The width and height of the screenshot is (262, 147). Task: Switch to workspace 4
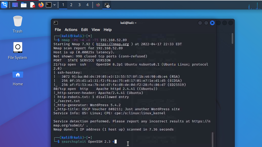(87, 5)
